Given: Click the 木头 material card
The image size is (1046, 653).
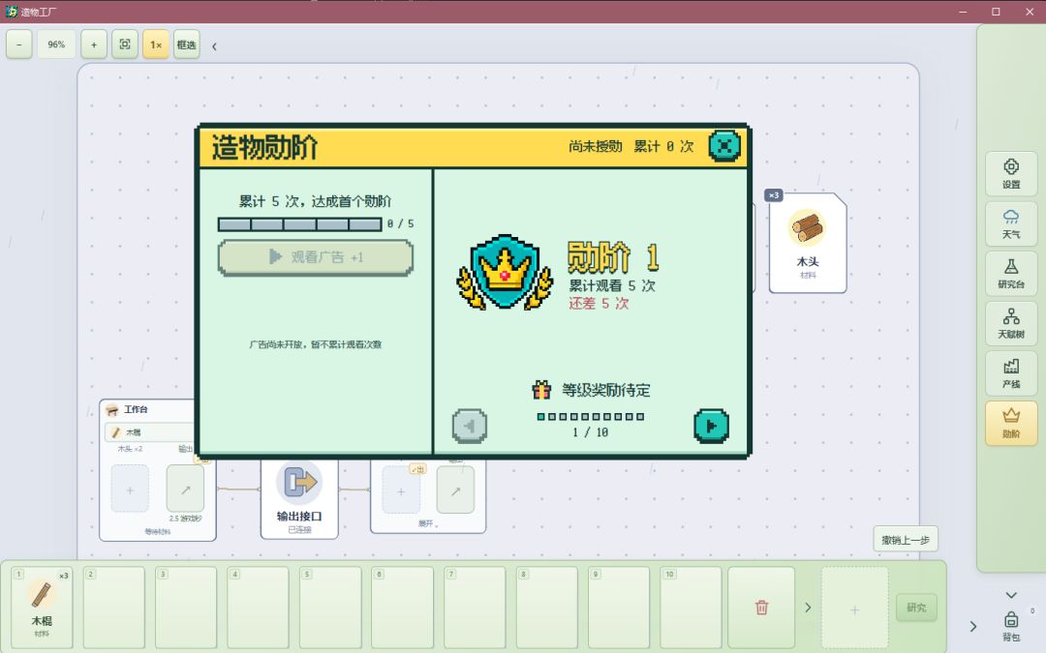Looking at the screenshot, I should click(x=808, y=243).
